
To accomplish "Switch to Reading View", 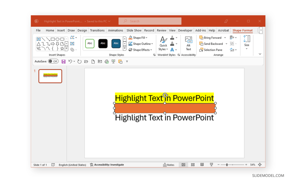I will click(202, 165).
